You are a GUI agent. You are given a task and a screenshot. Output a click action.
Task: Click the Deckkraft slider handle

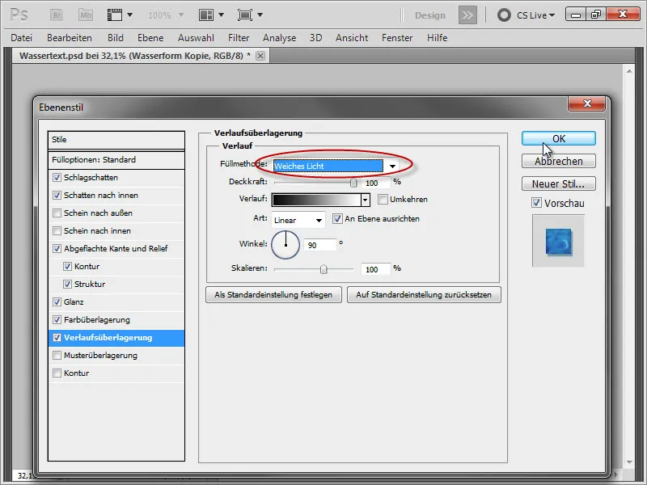coord(353,183)
